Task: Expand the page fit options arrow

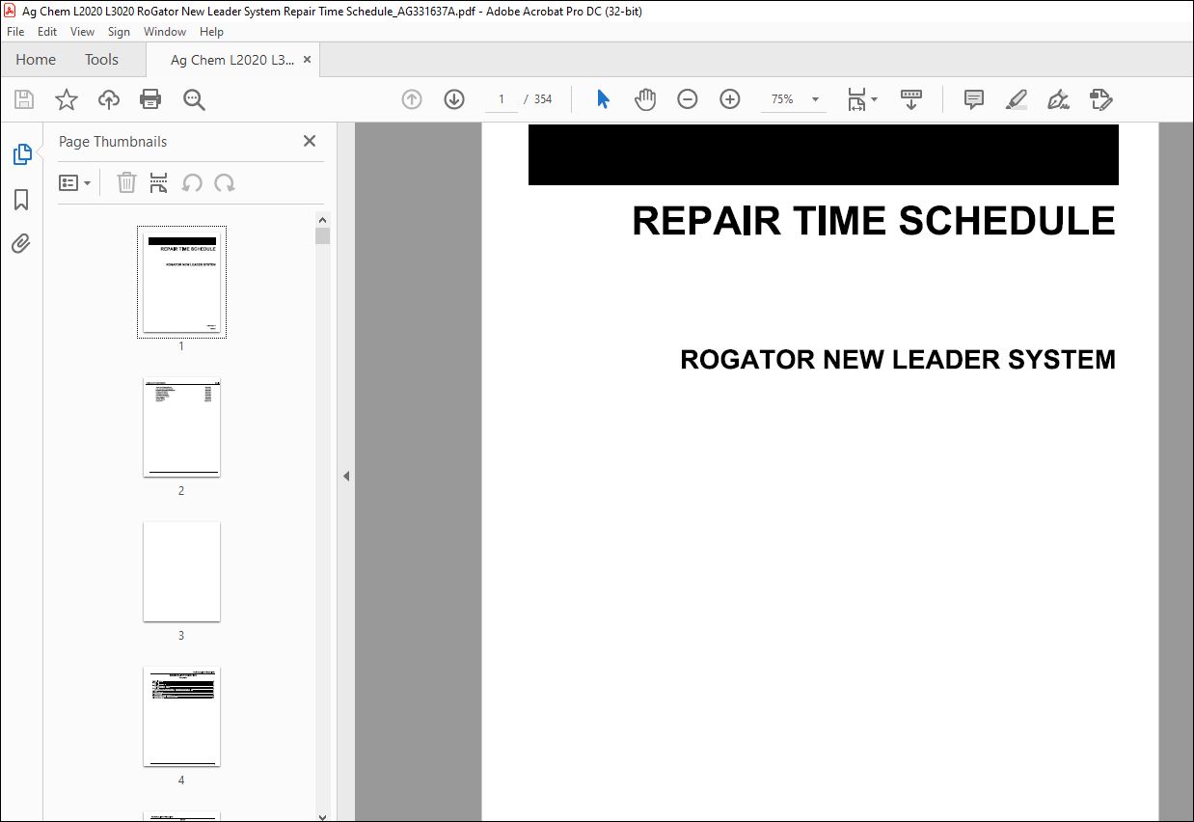Action: [875, 99]
